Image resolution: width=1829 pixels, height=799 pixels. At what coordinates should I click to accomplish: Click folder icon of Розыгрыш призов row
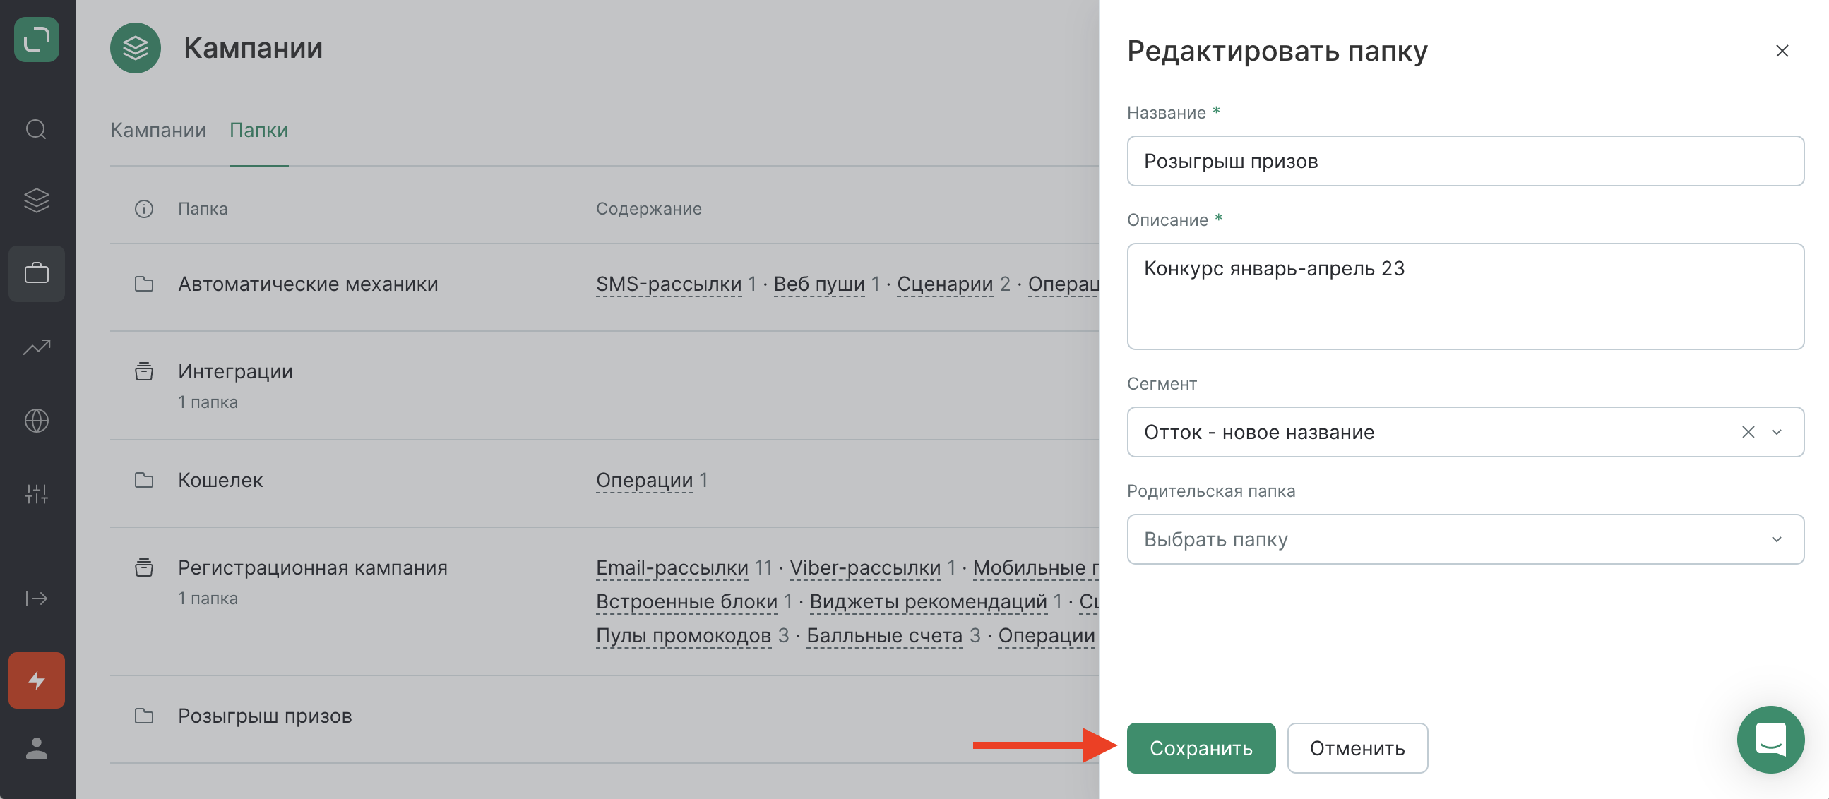point(144,715)
